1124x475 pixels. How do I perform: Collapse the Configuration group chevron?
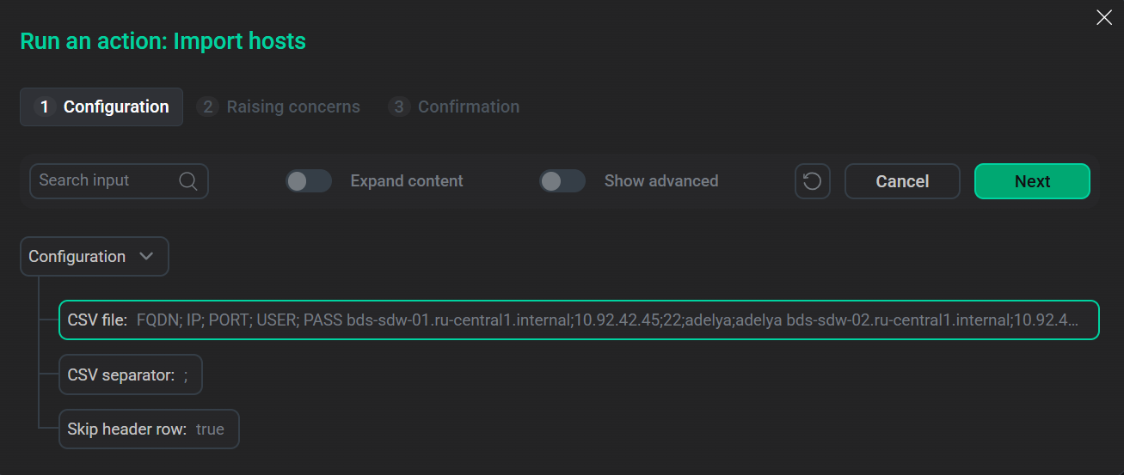(x=146, y=257)
